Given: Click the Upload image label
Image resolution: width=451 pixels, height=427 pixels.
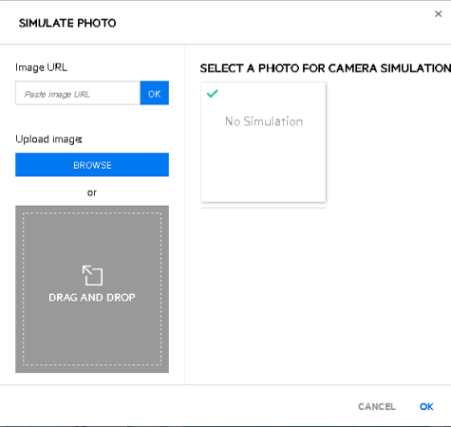Looking at the screenshot, I should [x=48, y=139].
